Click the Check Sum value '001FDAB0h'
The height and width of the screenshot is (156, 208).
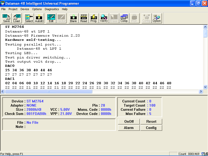(x=36, y=114)
